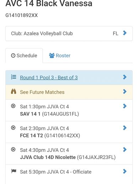Viewport: 138px width, 184px height.
Task: Open the Round 1 Pool 3 - Best of 3 link
Action: (49, 78)
